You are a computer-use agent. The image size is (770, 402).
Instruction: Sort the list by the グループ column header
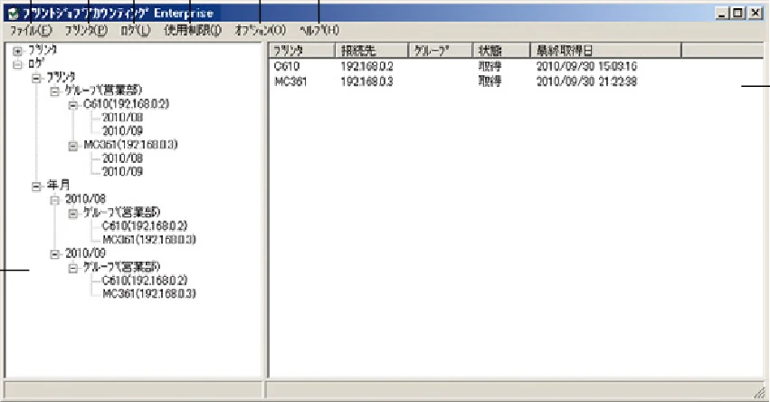click(x=441, y=50)
